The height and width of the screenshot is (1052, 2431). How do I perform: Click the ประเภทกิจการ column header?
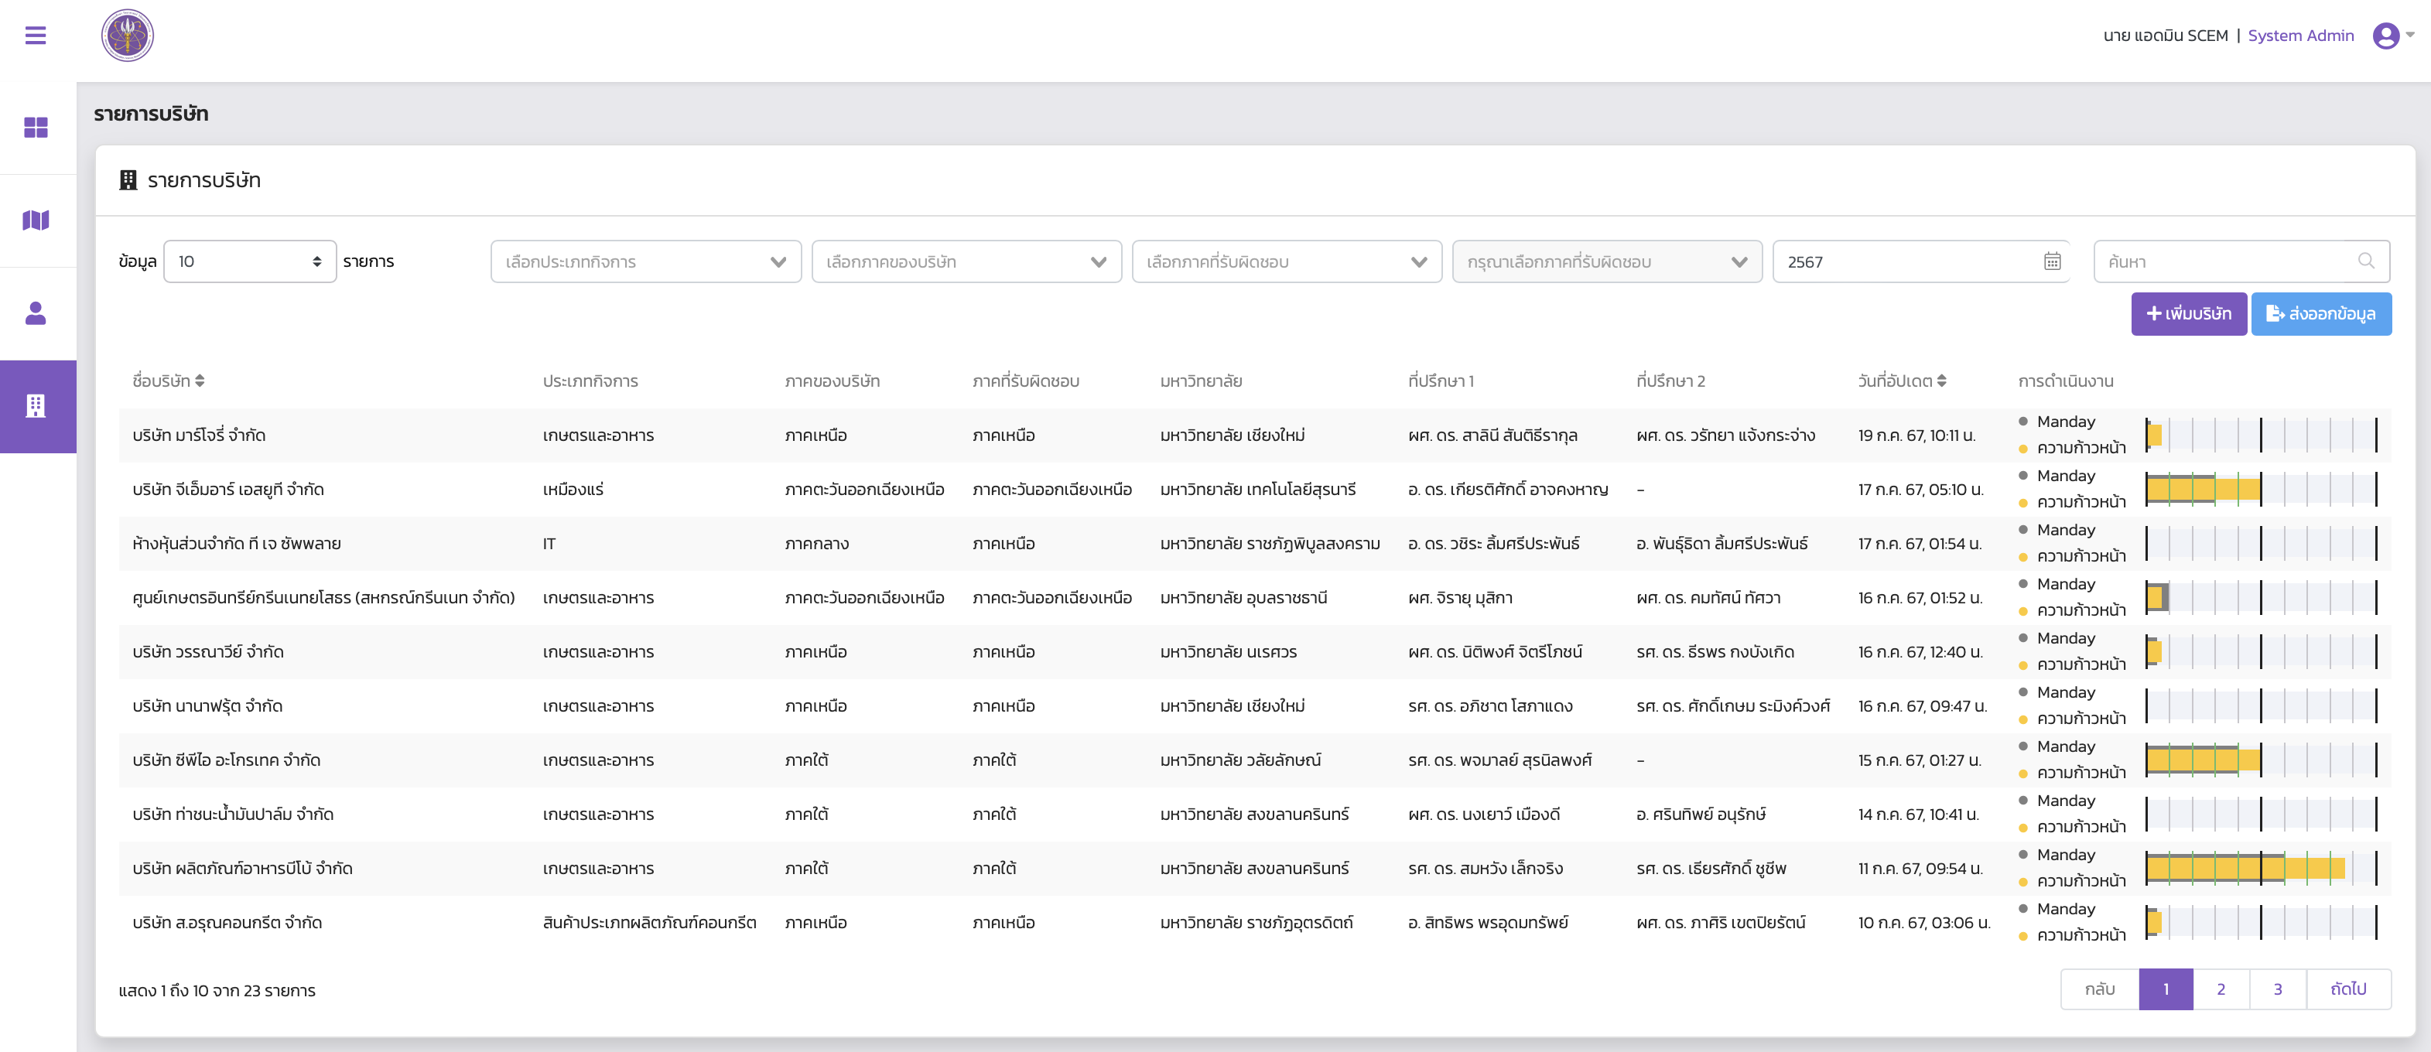(590, 381)
